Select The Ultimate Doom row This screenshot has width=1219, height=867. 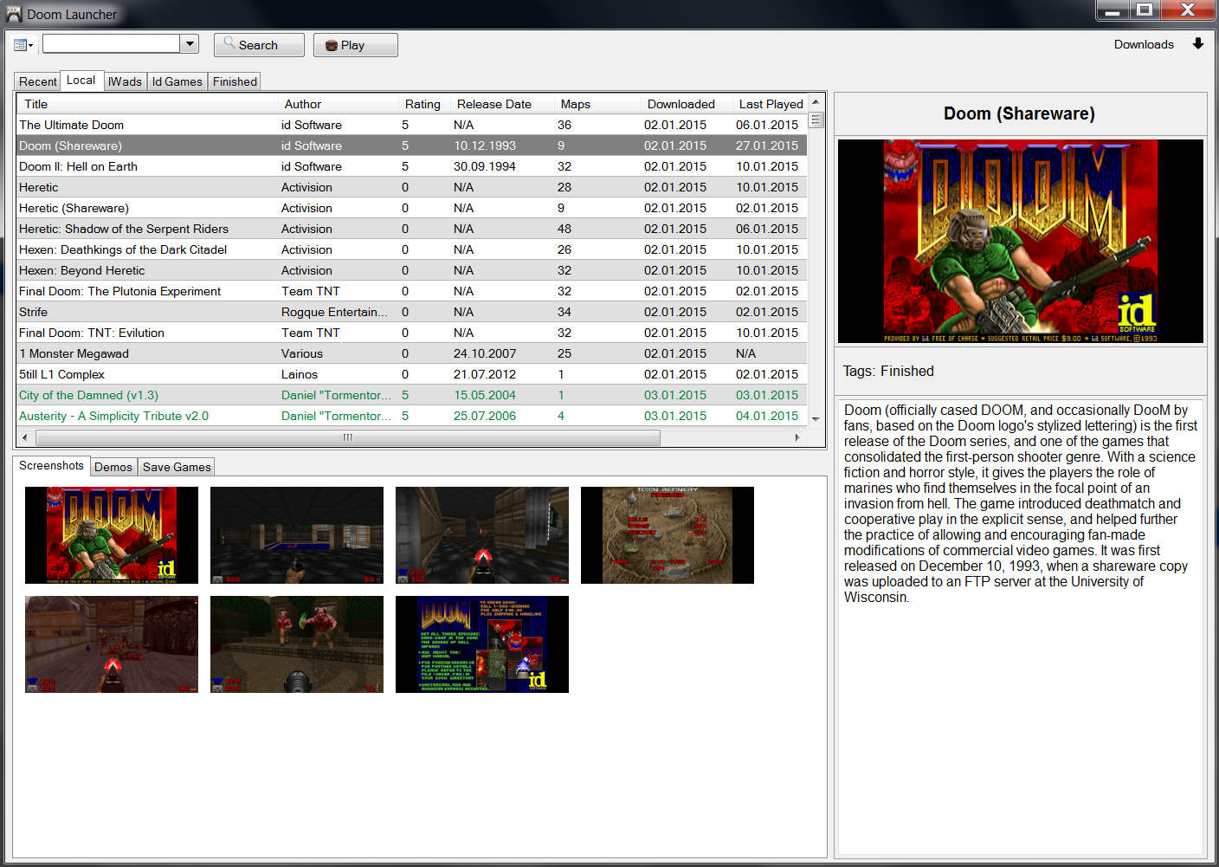(x=412, y=125)
